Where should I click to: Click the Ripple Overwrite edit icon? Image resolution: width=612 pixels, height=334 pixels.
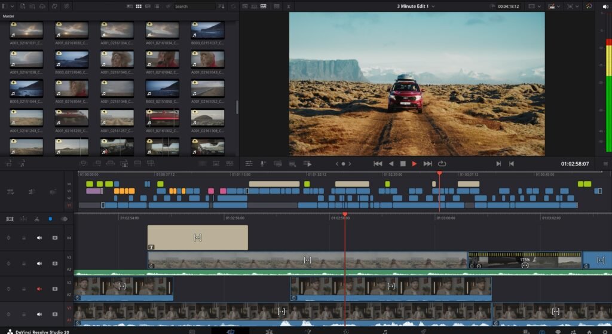click(x=111, y=164)
